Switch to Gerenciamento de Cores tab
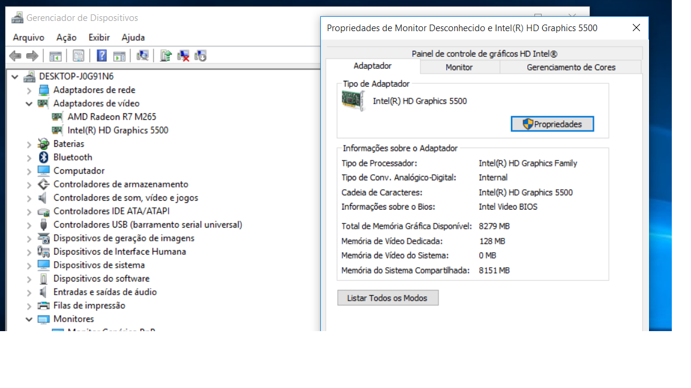The image size is (691, 388). 570,67
